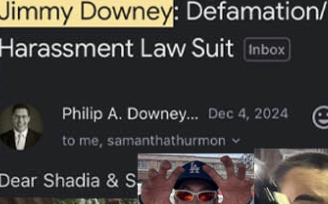Expand recipient details chevron after samanthathurmon
The image size is (328, 204).
click(236, 141)
